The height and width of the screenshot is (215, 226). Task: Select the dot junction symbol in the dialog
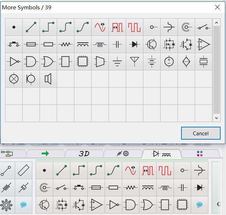point(14,27)
